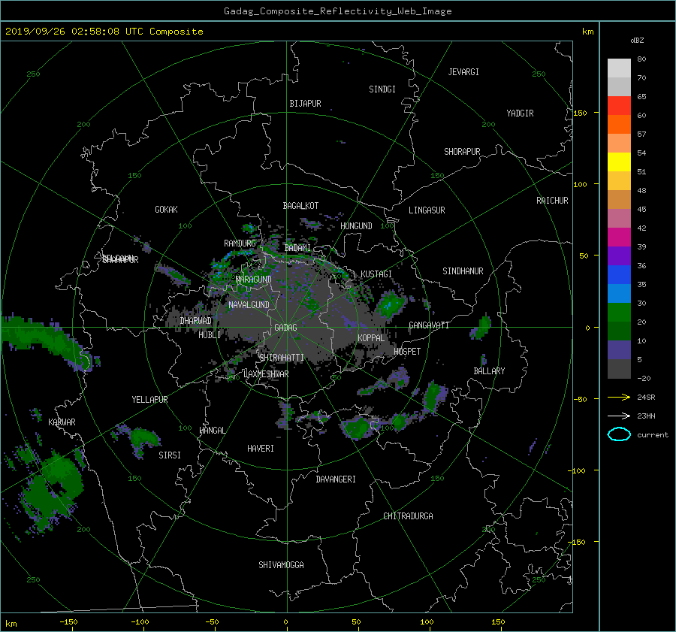676x632 pixels.
Task: Click the SHIRAHATTI city label
Action: (x=282, y=358)
